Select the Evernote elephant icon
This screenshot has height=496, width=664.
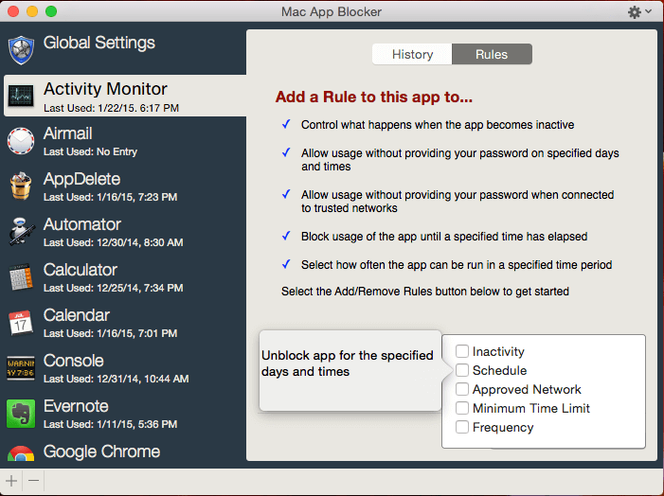(x=21, y=413)
